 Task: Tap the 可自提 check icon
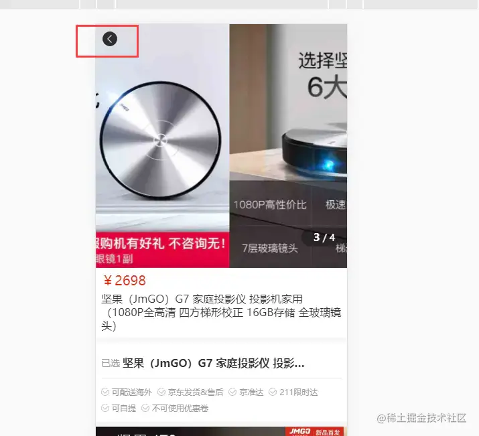coord(105,408)
